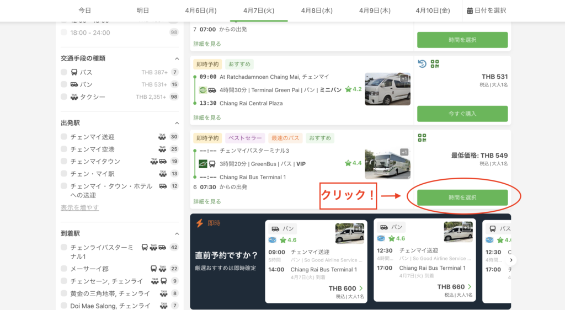
Task: Select the 4月6日(月) date tab
Action: point(201,11)
